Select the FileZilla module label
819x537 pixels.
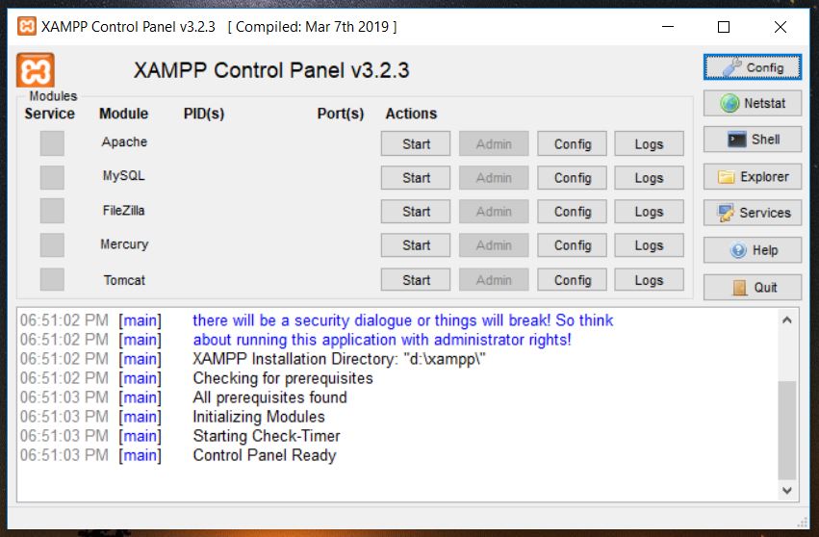click(124, 211)
